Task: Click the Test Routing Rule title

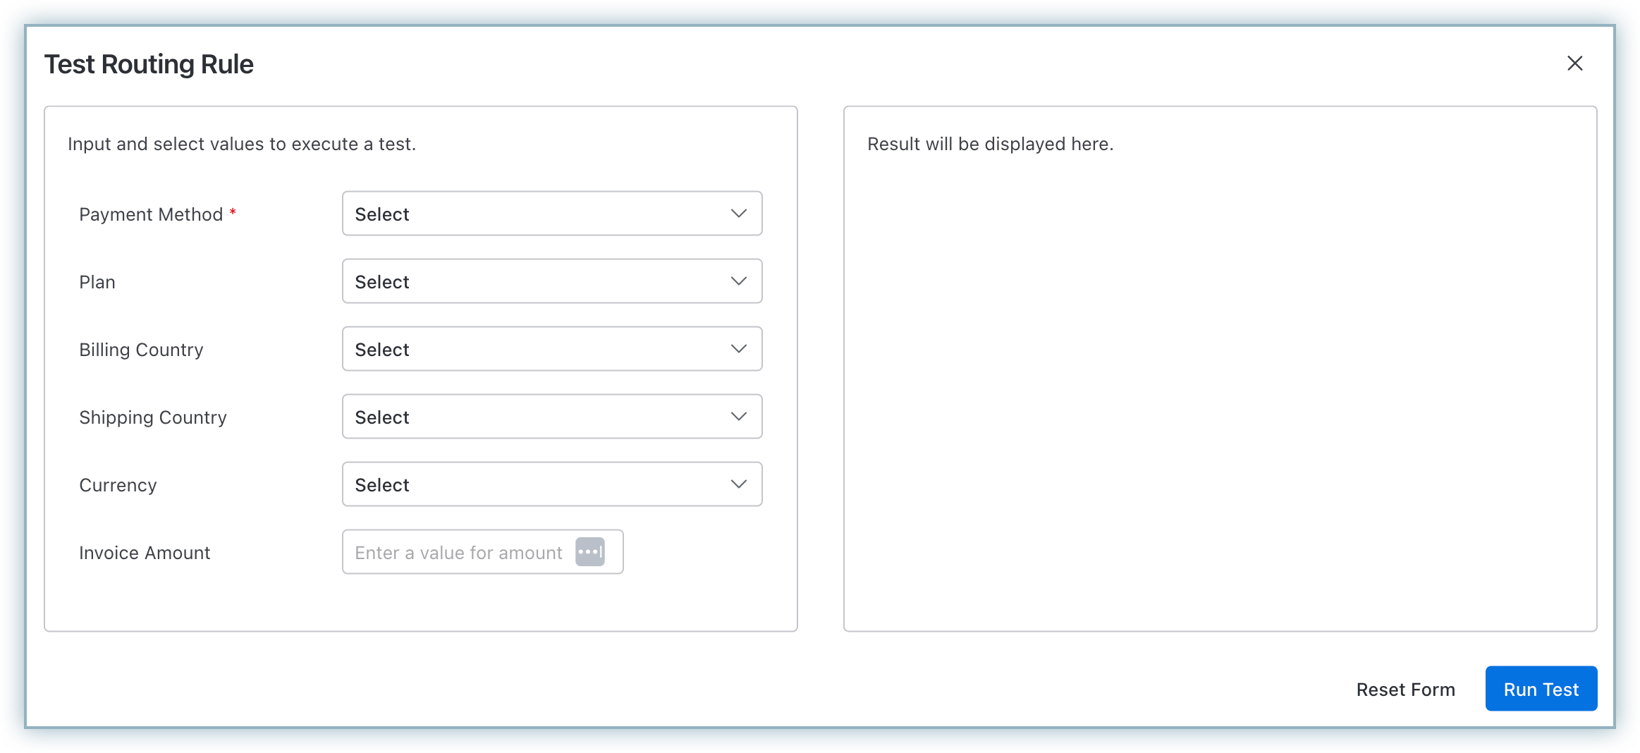Action: pos(149,64)
